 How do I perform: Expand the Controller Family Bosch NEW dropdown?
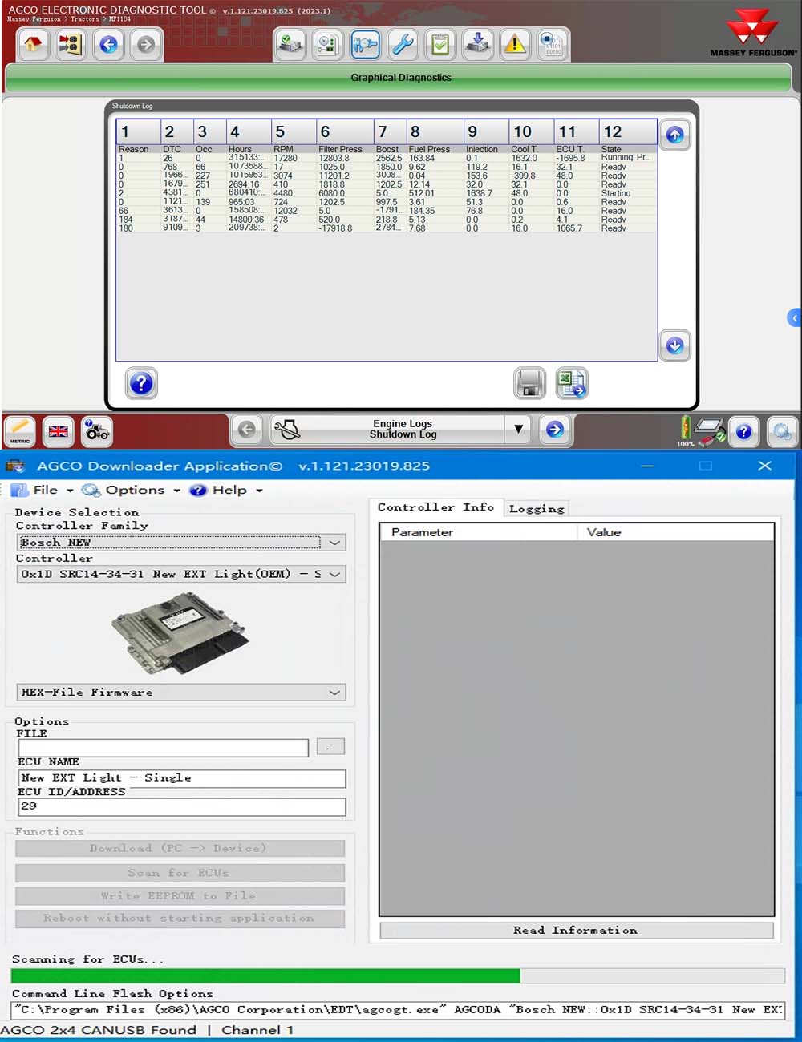[334, 543]
